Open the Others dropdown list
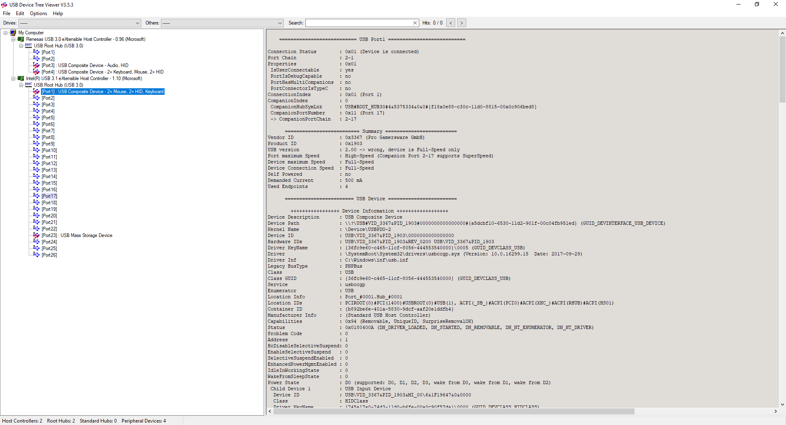786x425 pixels. click(x=280, y=23)
